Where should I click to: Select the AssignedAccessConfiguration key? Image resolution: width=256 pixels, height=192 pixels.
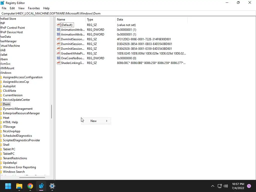23,77
